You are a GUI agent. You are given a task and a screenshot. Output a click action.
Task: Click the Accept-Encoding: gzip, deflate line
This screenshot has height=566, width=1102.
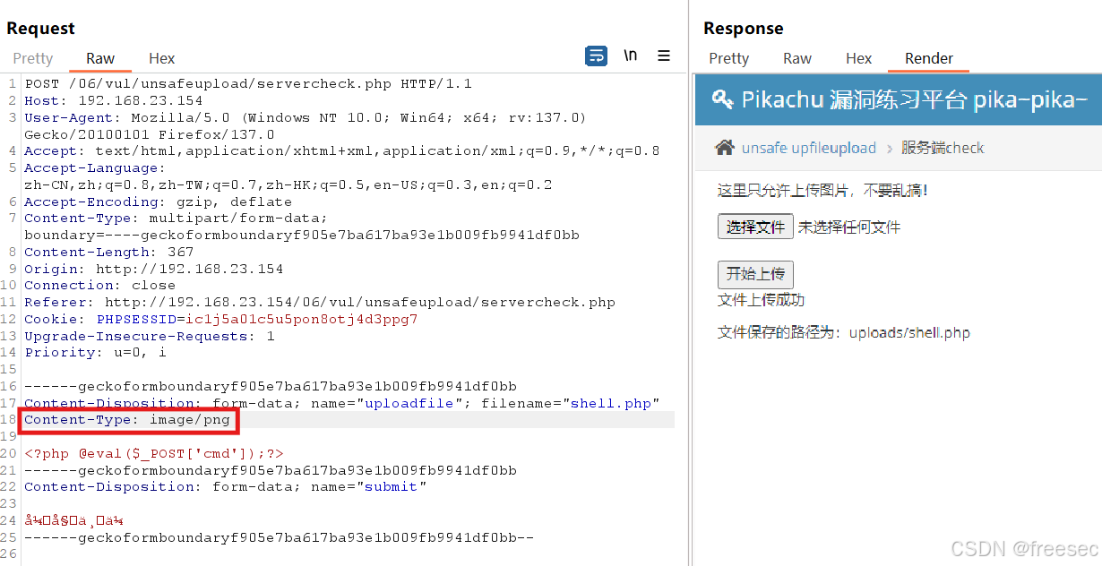(158, 202)
